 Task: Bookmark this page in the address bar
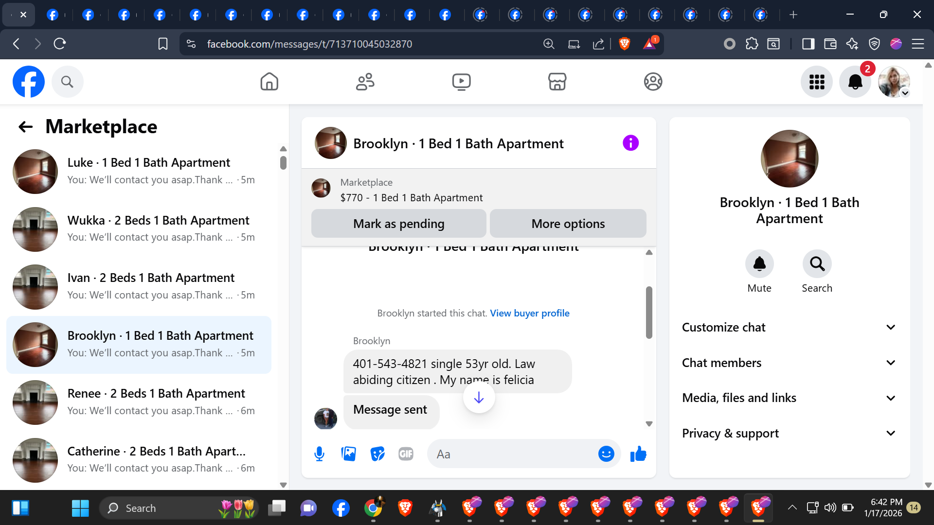tap(163, 44)
